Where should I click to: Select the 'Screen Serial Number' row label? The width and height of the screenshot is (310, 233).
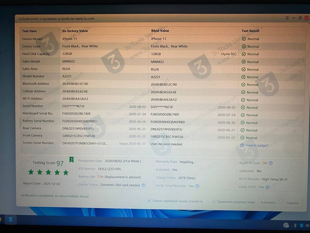point(38,143)
